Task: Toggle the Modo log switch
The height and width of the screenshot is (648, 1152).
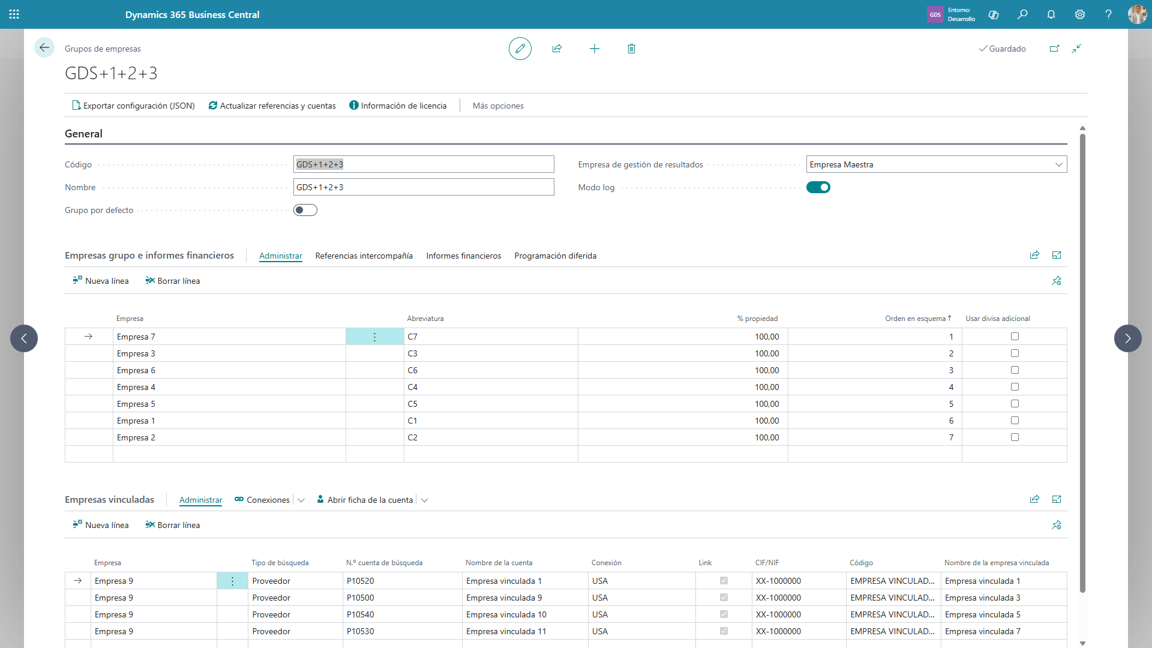Action: [818, 187]
